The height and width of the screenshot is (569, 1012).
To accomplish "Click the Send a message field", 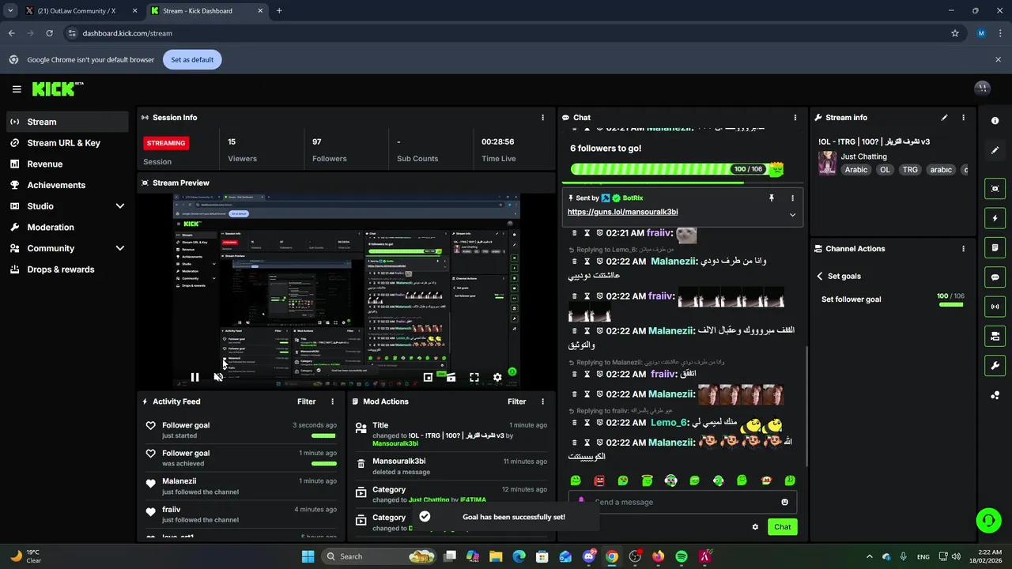I will point(682,502).
